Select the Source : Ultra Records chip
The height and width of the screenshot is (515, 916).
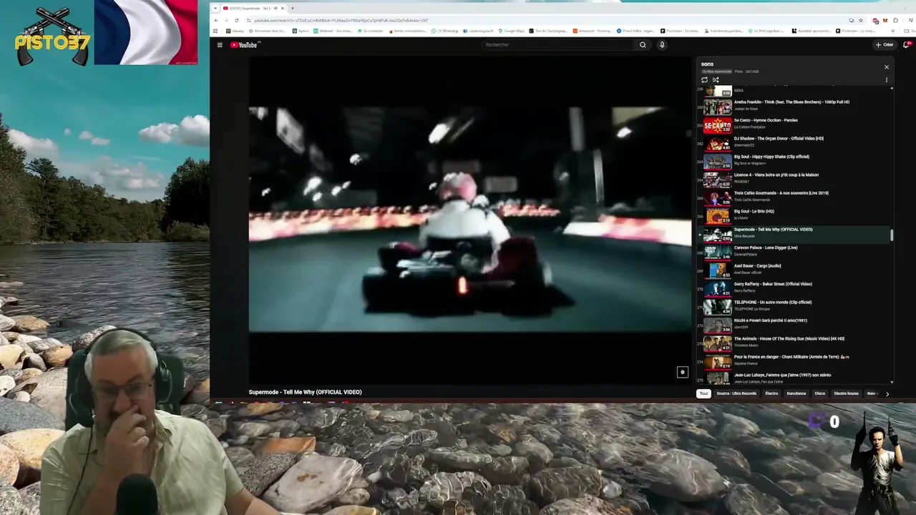coord(736,393)
